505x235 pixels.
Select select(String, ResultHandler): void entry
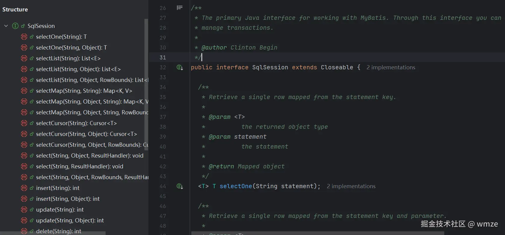(80, 166)
